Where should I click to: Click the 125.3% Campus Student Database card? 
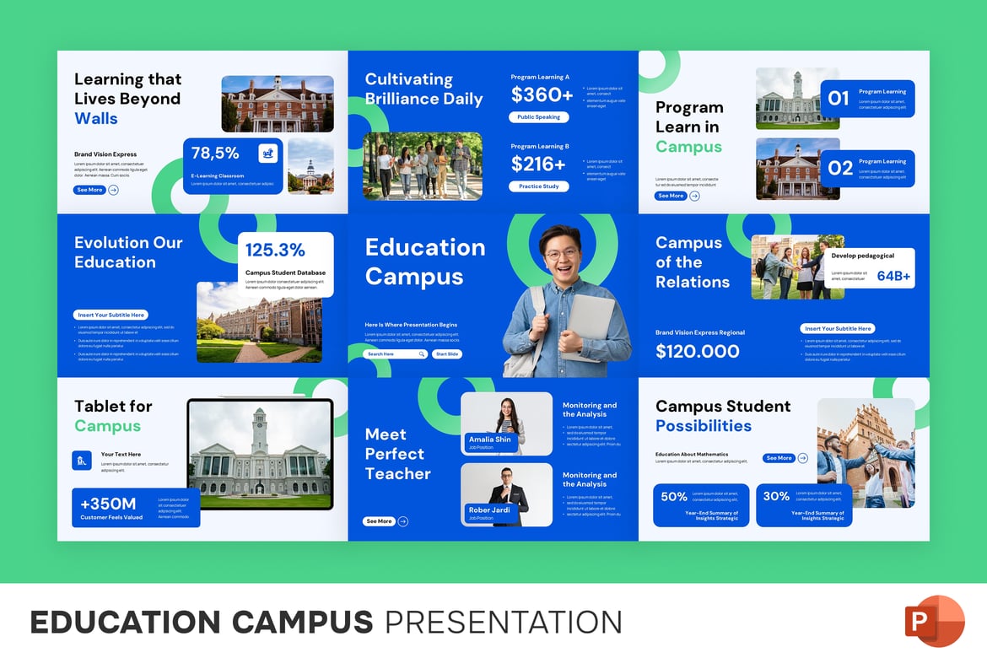(286, 264)
